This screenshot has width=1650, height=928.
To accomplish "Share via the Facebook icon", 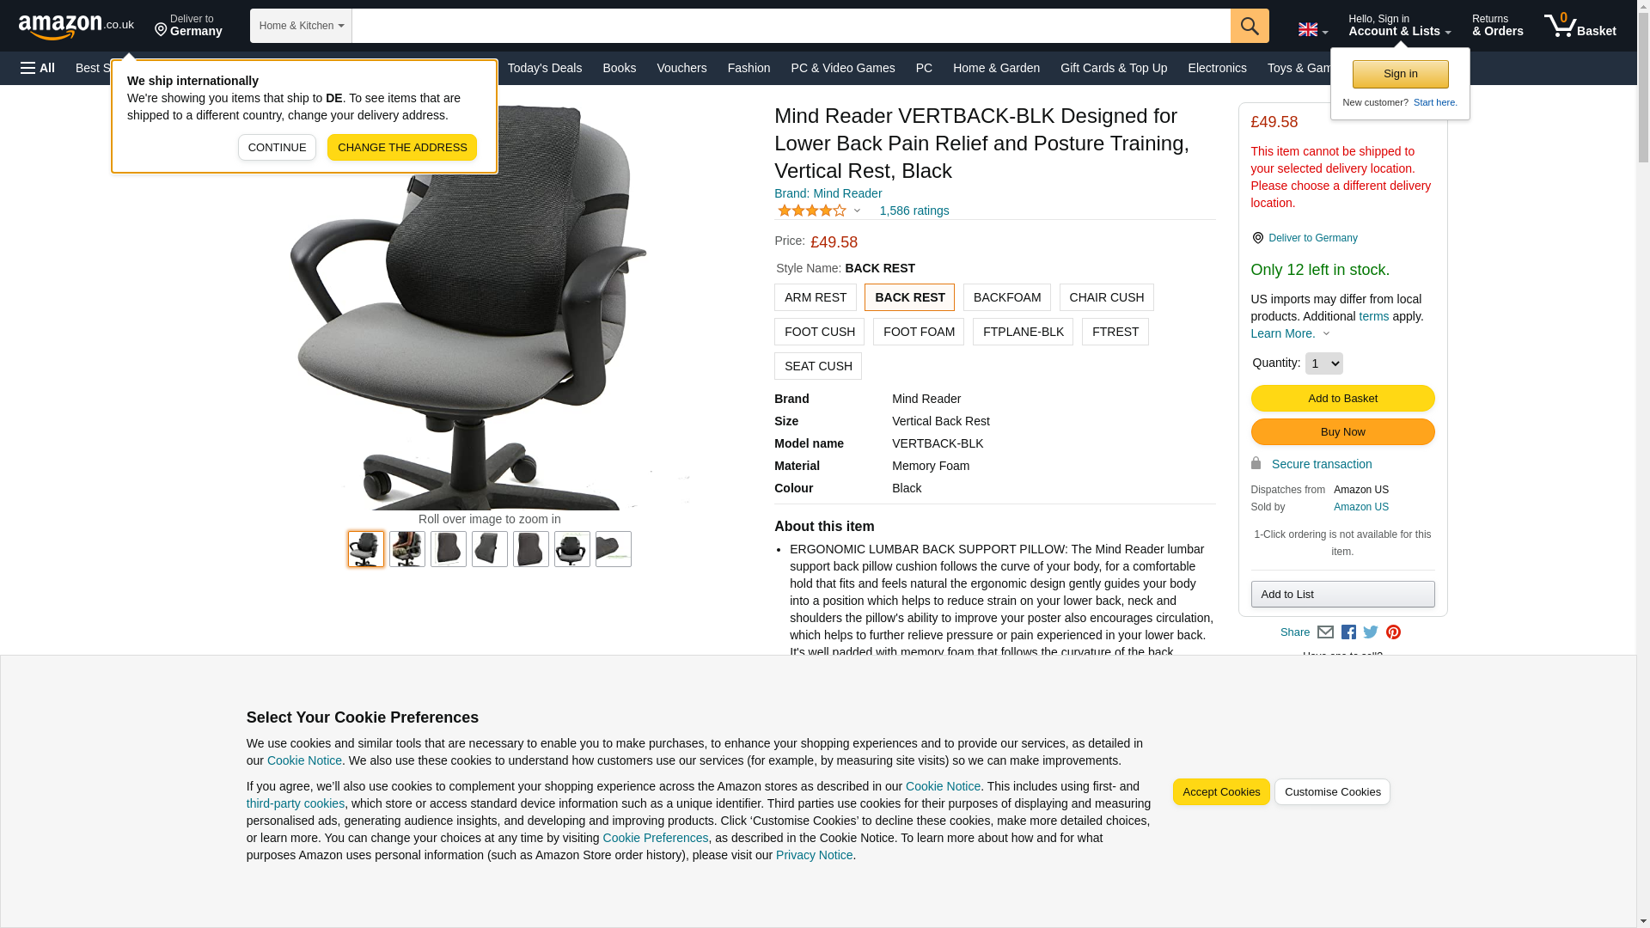I will pyautogui.click(x=1347, y=632).
